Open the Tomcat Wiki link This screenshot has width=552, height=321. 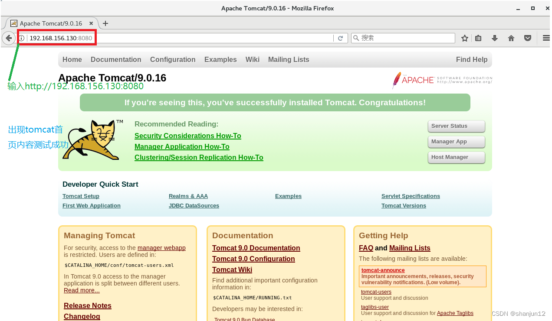click(x=232, y=270)
